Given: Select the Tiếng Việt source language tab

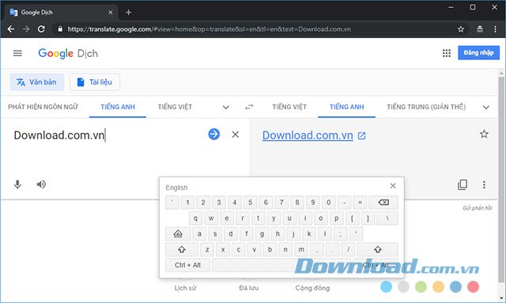Looking at the screenshot, I should 175,107.
